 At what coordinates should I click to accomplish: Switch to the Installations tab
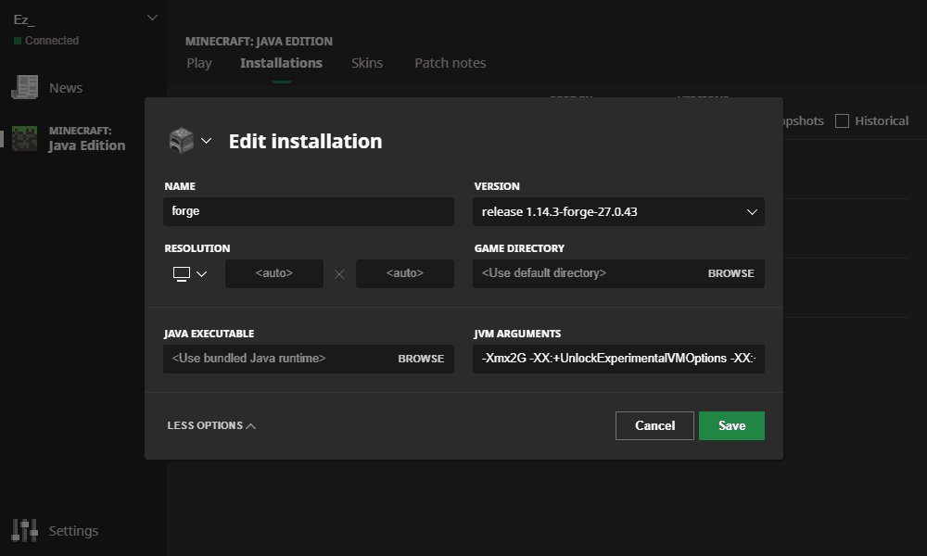click(x=281, y=63)
